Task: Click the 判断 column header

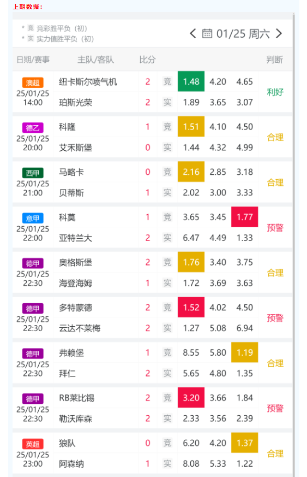Action: 275,60
